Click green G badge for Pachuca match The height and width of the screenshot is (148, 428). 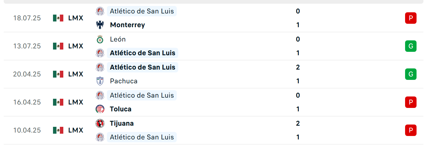coord(411,74)
